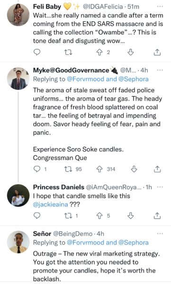Open more options on Señor's tweet
The image size is (171, 284).
pos(160,234)
